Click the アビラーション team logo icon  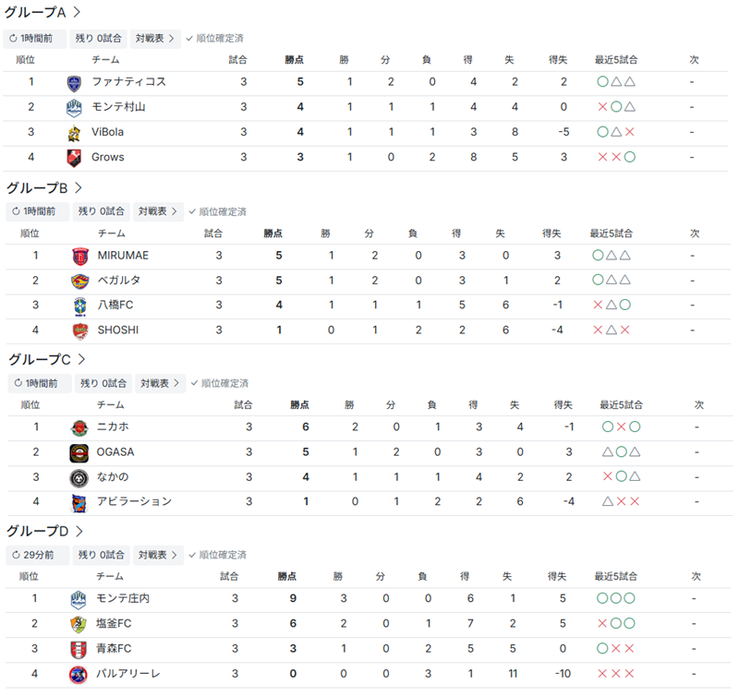click(79, 502)
